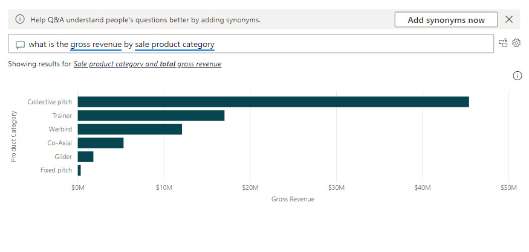Click the Collective pitch category label
Image resolution: width=529 pixels, height=252 pixels.
click(50, 102)
